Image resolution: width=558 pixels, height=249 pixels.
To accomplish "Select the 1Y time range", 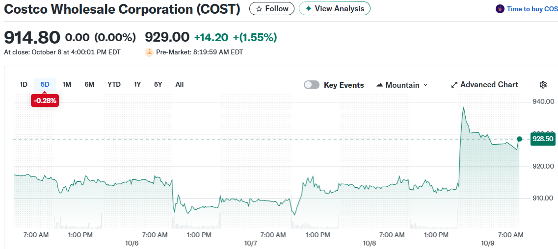I will coord(137,84).
